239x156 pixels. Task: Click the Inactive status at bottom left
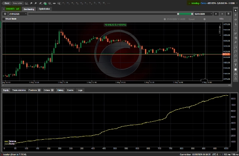pyautogui.click(x=14, y=154)
